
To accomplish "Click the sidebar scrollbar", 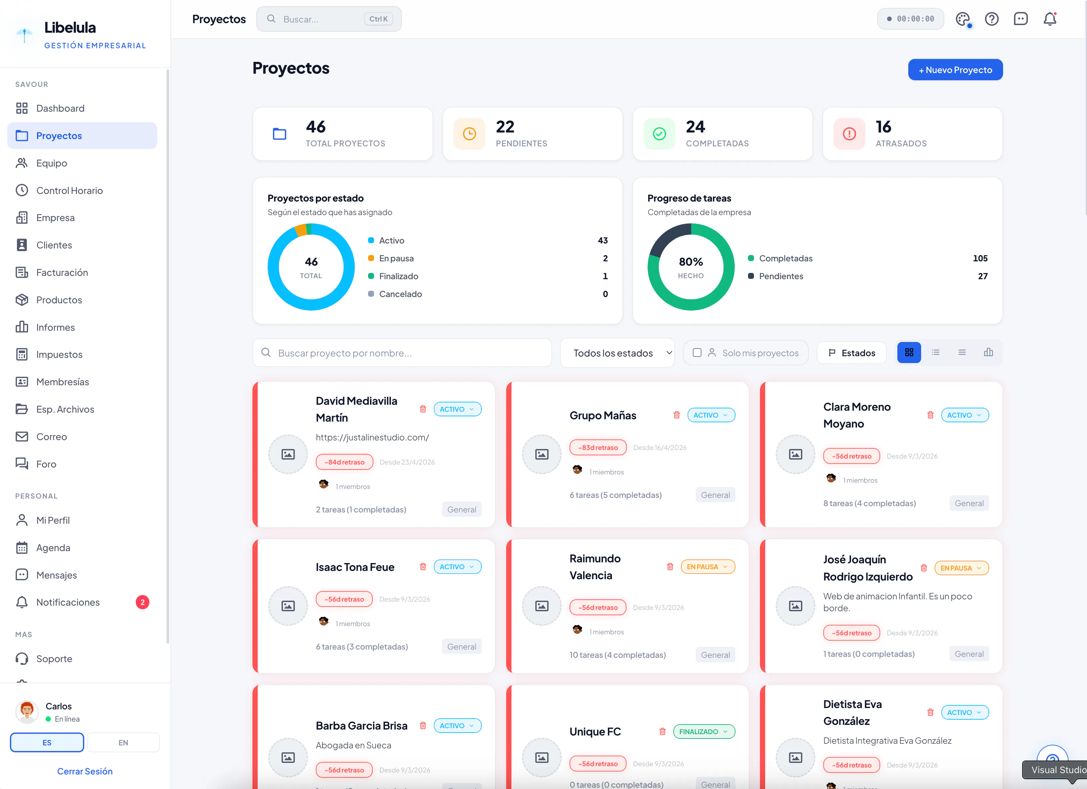I will [x=168, y=356].
